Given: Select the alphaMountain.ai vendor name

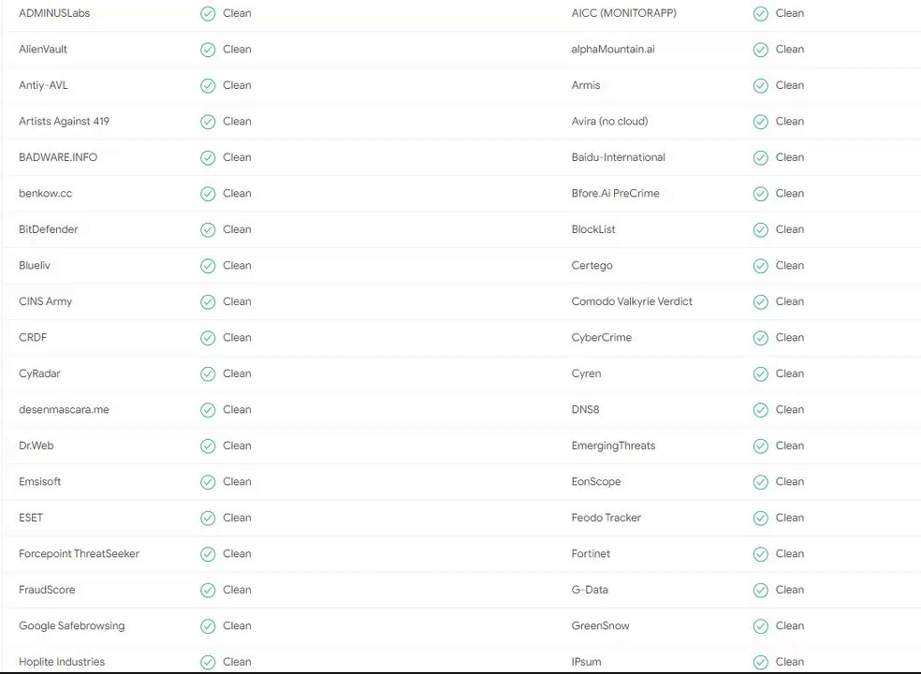Looking at the screenshot, I should tap(613, 49).
